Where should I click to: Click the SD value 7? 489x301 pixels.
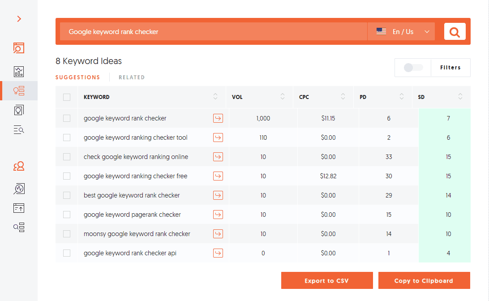click(448, 118)
